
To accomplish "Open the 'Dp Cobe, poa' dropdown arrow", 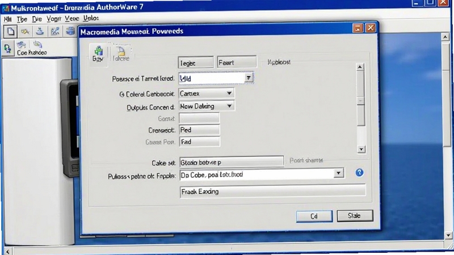I will [338, 173].
